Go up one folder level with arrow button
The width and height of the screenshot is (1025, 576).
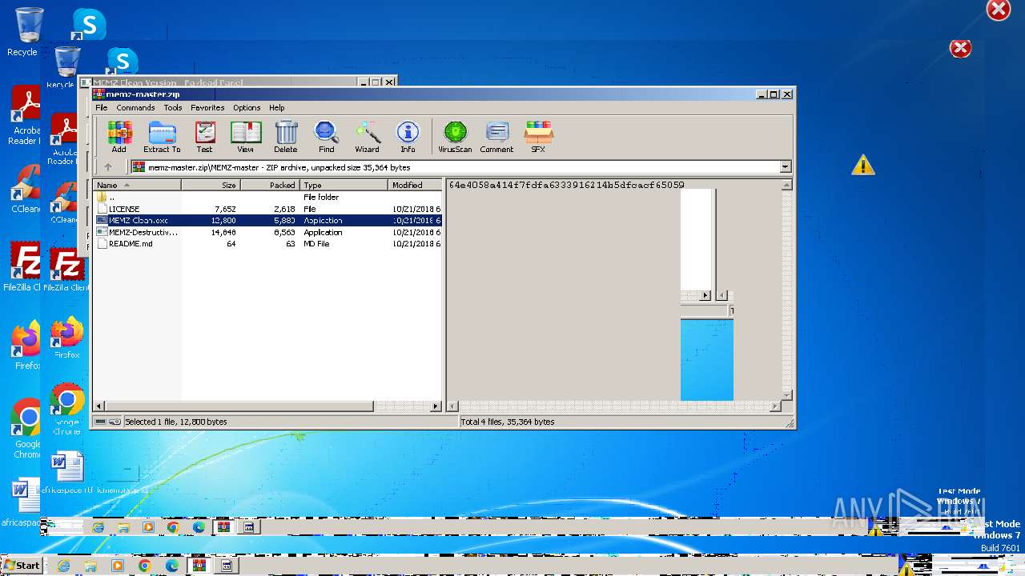[x=108, y=167]
